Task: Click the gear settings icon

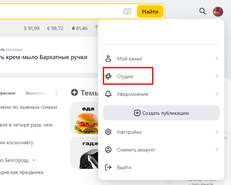Action: click(x=108, y=132)
